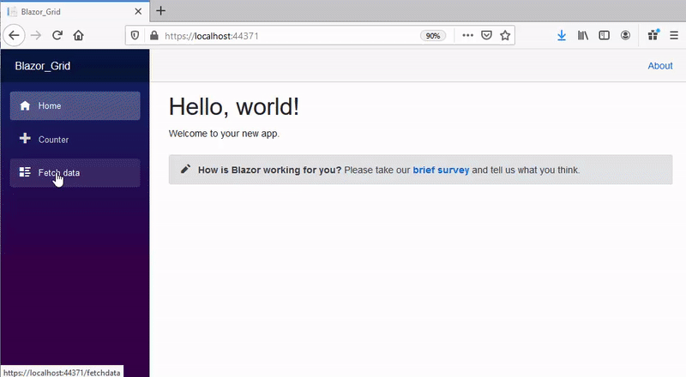Open the Fetch data nav item
Screen dimensions: 686x377
click(x=75, y=173)
